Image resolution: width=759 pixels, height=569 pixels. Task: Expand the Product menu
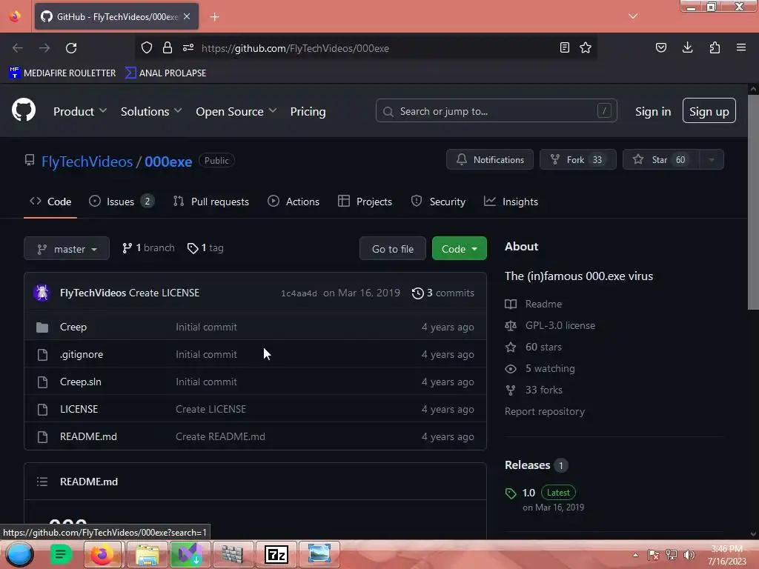80,111
